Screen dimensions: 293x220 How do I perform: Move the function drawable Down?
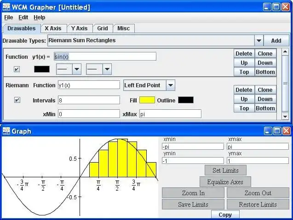click(265, 63)
